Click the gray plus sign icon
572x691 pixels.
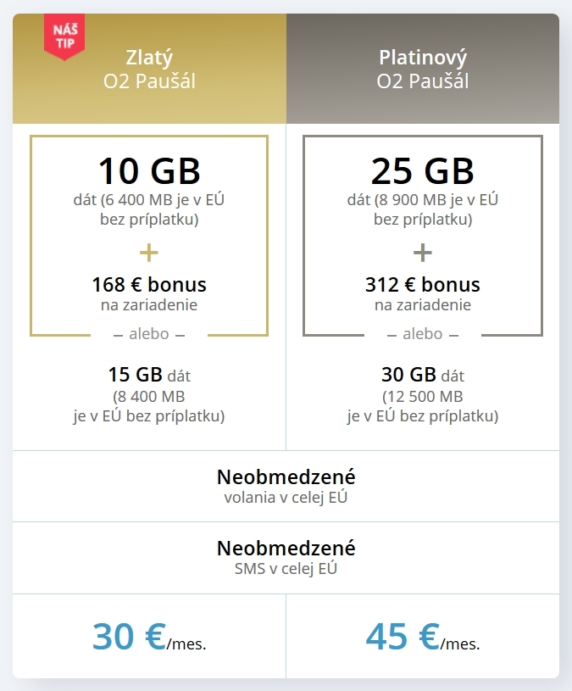pos(422,253)
